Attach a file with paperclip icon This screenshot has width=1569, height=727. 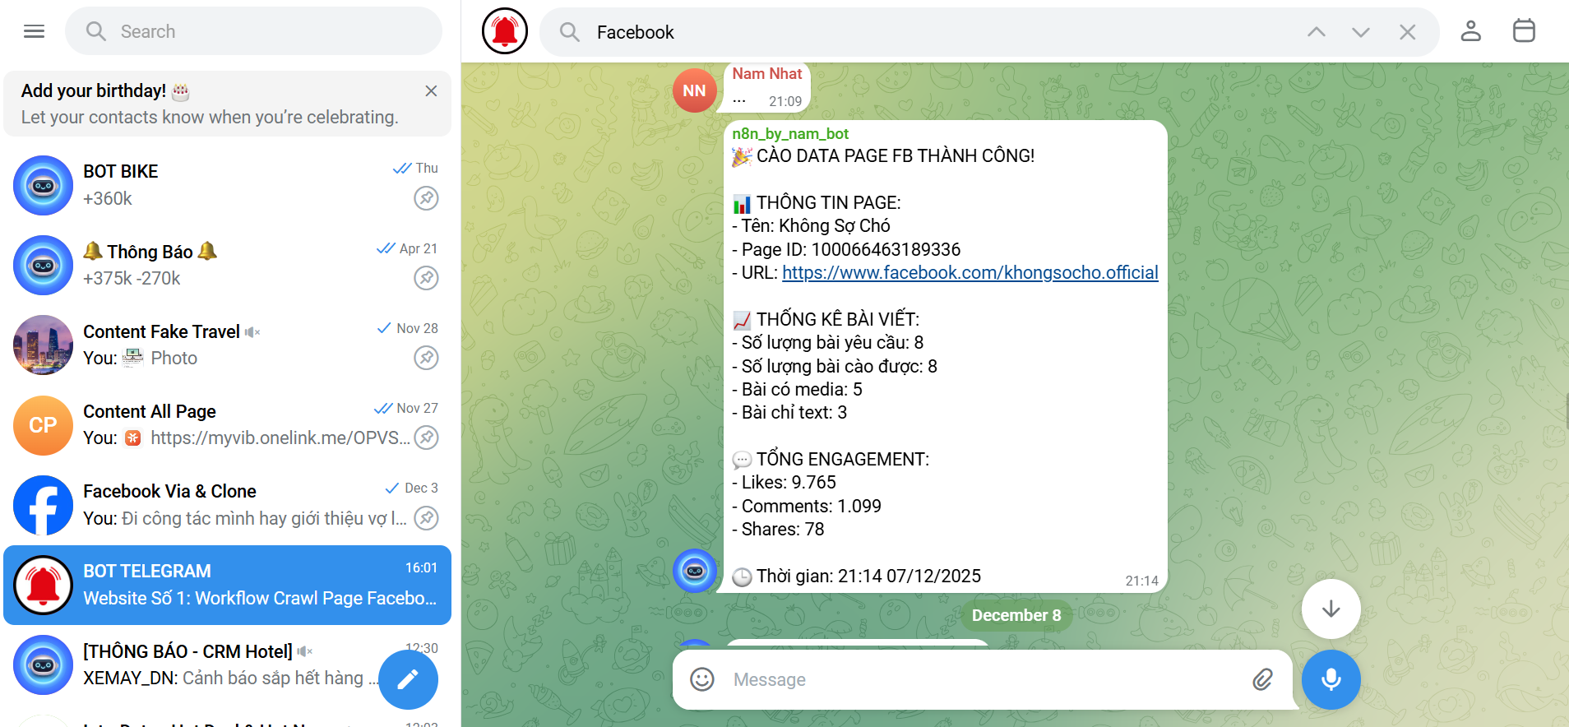click(1262, 679)
